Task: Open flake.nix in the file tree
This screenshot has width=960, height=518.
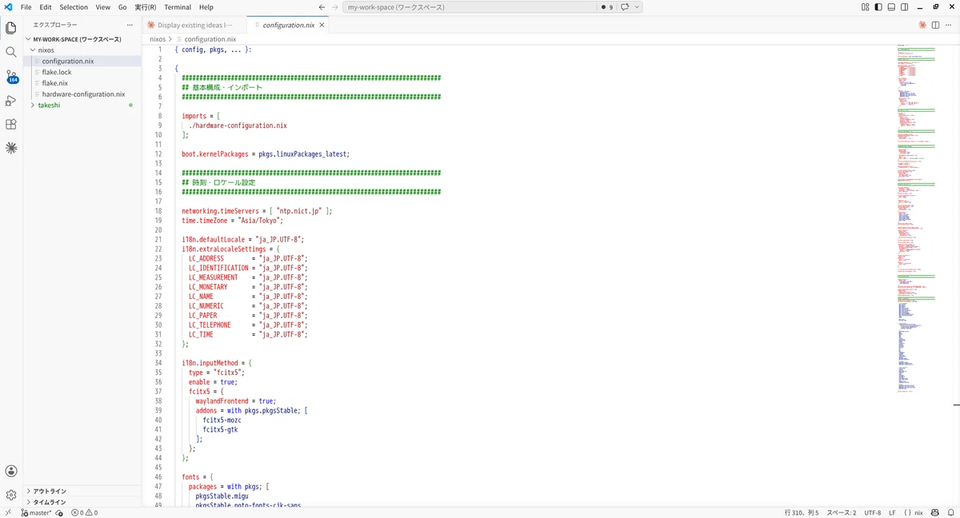Action: (55, 83)
